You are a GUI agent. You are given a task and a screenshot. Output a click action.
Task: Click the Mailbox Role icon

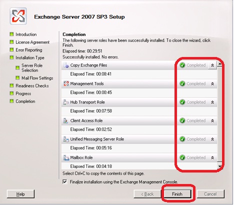pos(66,157)
